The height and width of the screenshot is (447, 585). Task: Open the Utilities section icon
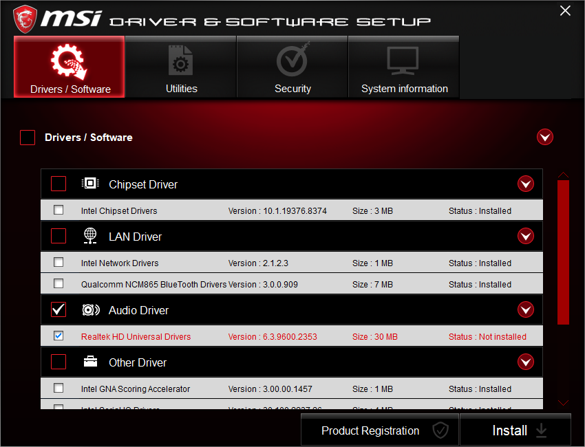click(x=181, y=61)
